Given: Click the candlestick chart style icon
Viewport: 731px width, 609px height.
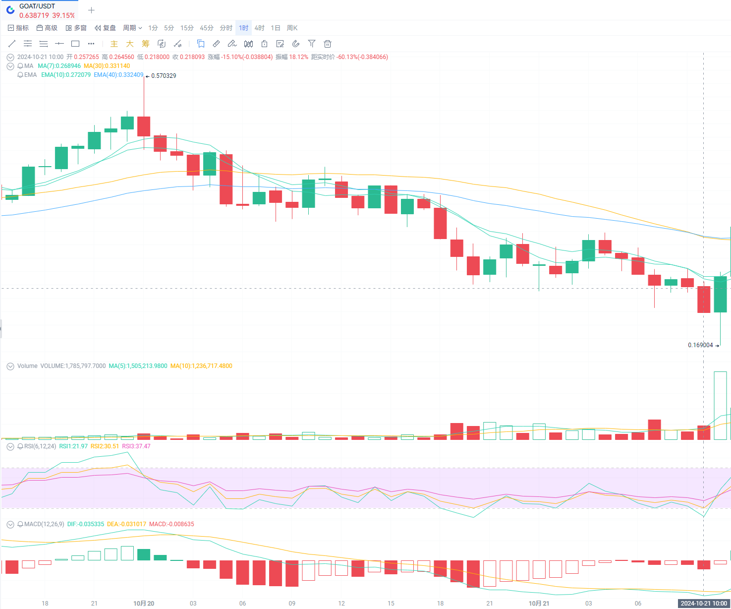Looking at the screenshot, I should (248, 44).
